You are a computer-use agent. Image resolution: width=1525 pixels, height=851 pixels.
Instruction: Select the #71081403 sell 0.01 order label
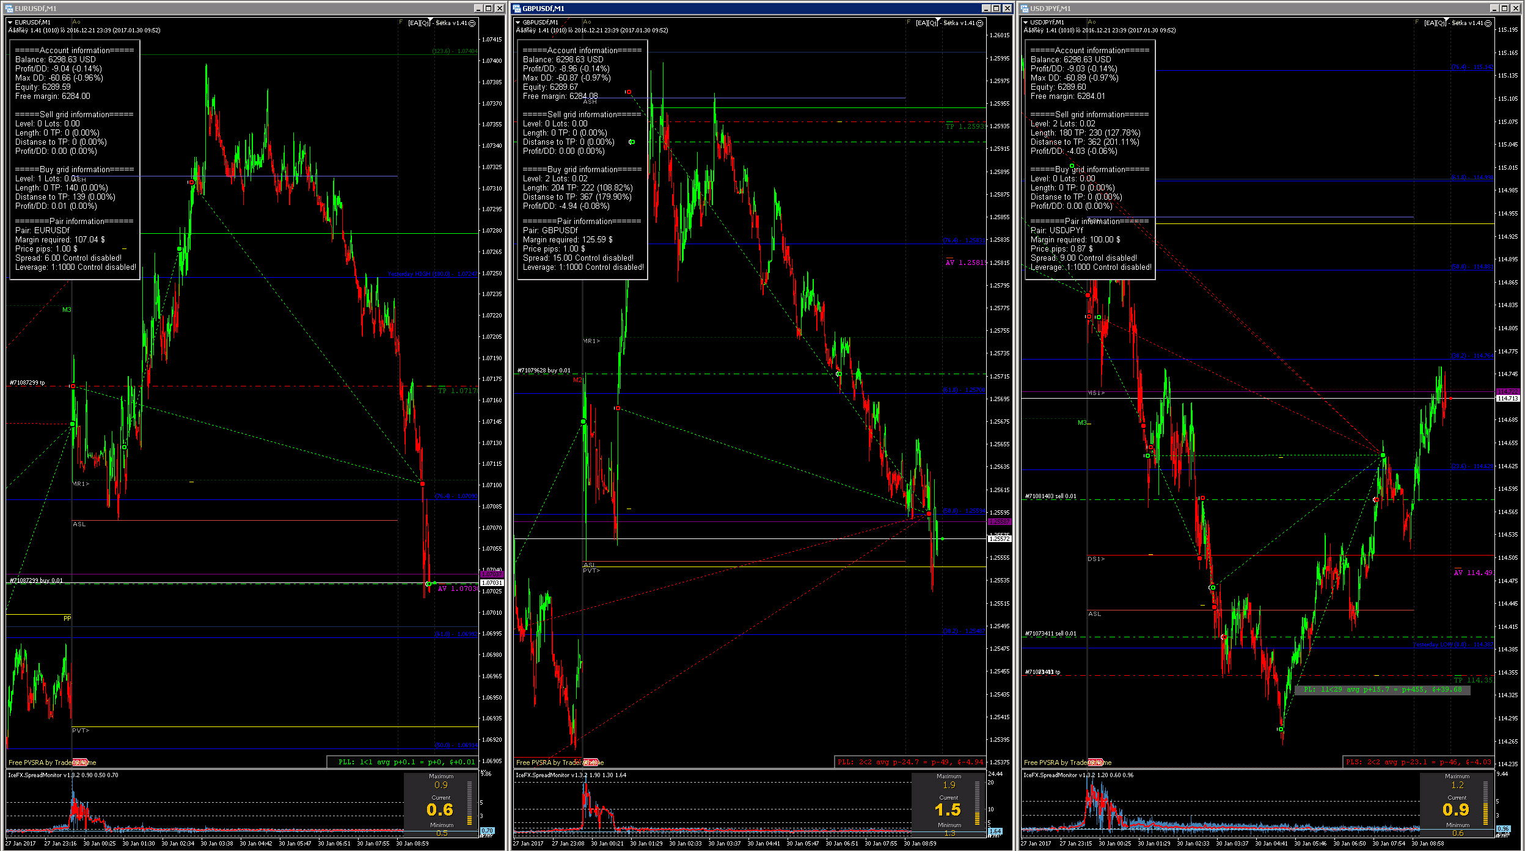click(1051, 496)
